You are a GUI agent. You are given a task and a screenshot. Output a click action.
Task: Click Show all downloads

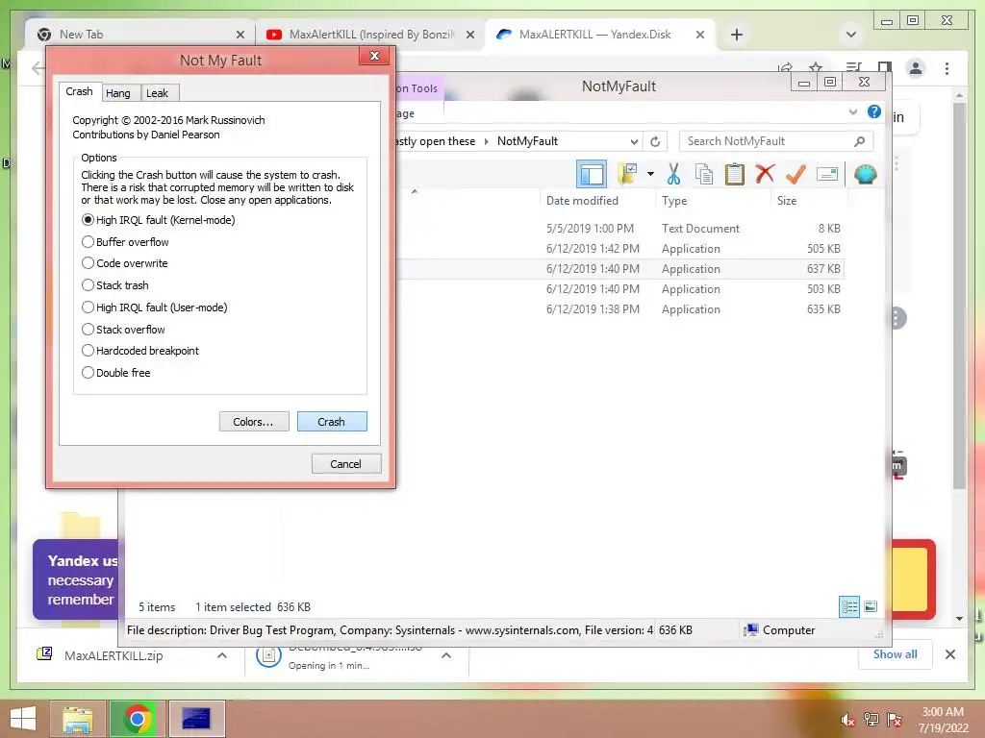coord(896,653)
